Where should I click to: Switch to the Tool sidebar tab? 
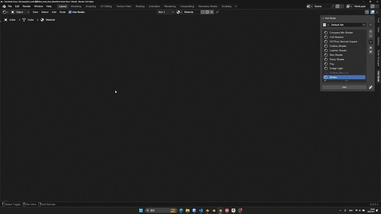(x=378, y=20)
